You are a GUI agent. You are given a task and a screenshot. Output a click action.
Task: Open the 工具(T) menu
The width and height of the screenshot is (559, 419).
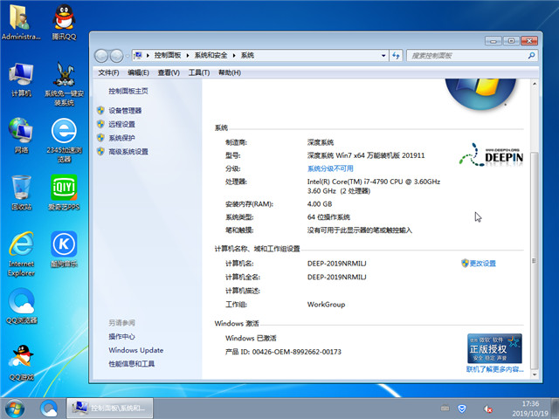199,72
